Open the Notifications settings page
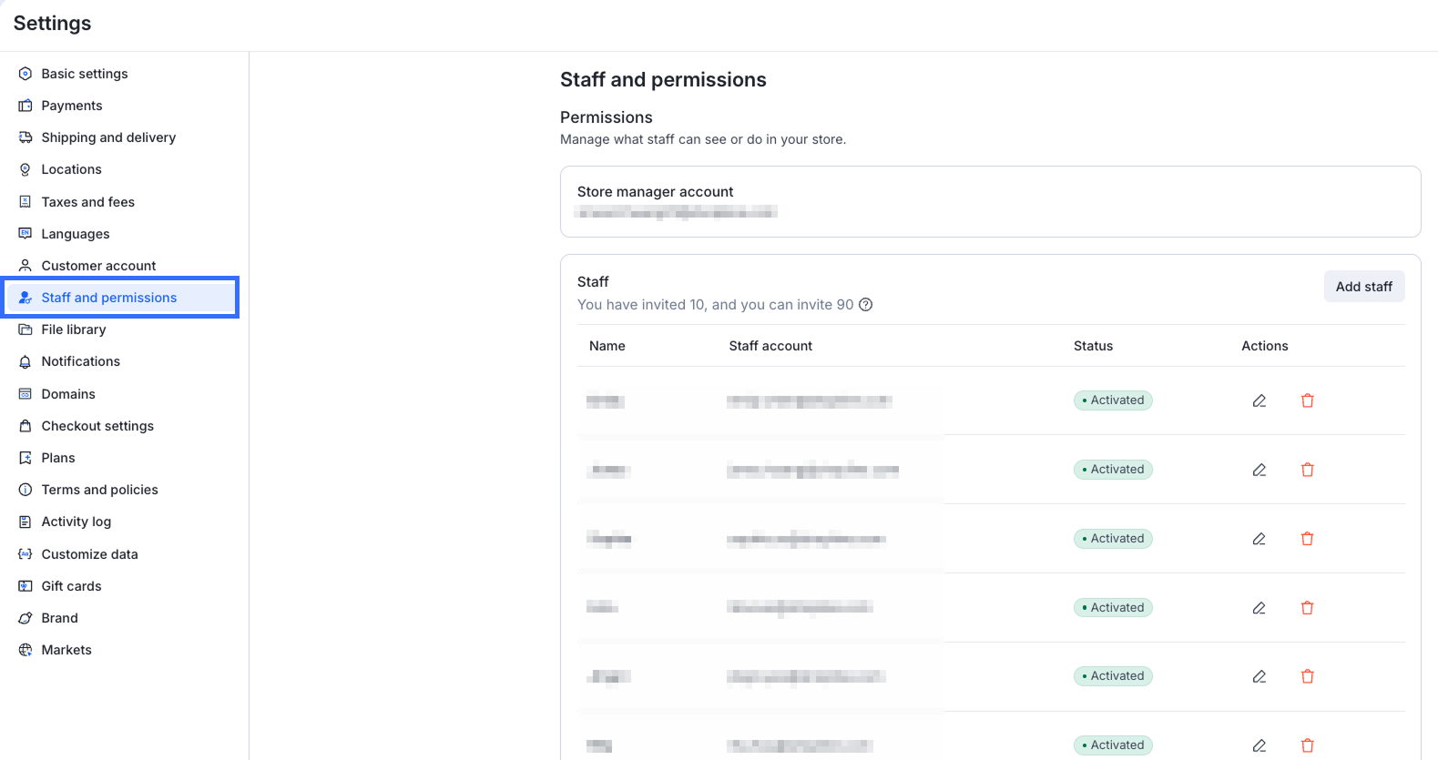This screenshot has height=760, width=1438. pos(80,361)
